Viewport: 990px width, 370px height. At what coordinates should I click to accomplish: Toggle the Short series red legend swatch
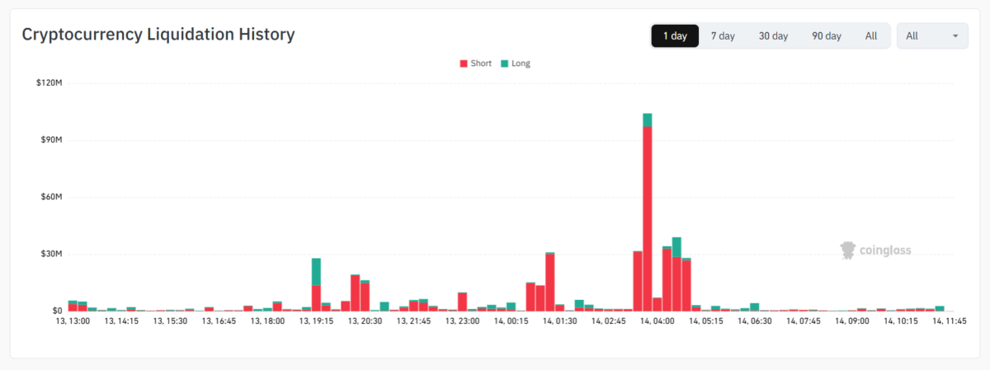coord(464,63)
